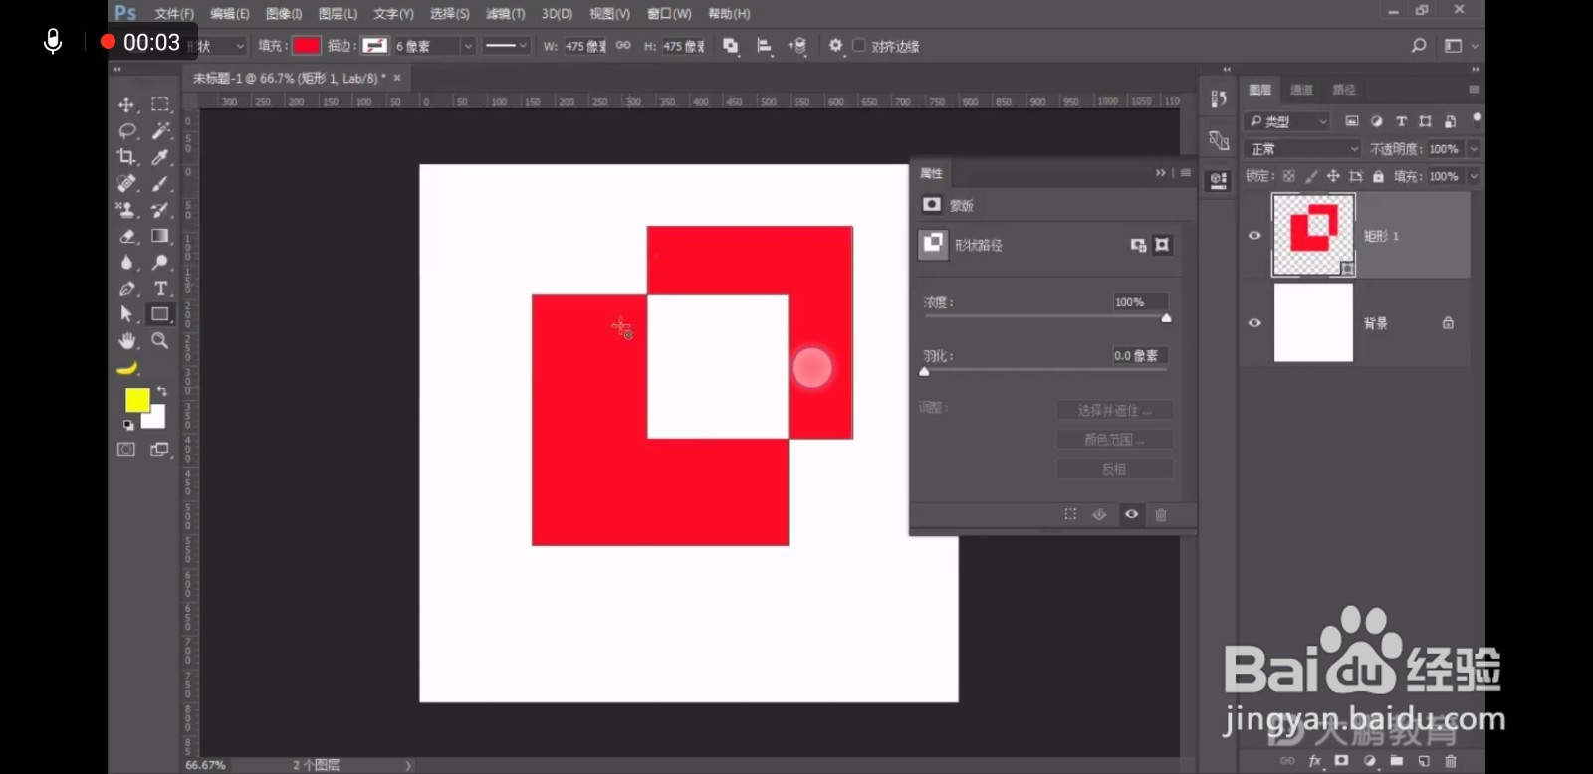Collapse the Properties panel with double arrows
1593x774 pixels.
[1160, 173]
